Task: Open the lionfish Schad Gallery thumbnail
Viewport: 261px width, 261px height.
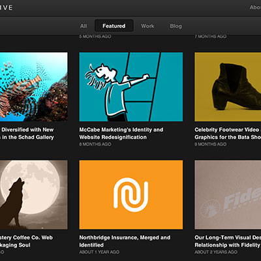Action: (34, 87)
